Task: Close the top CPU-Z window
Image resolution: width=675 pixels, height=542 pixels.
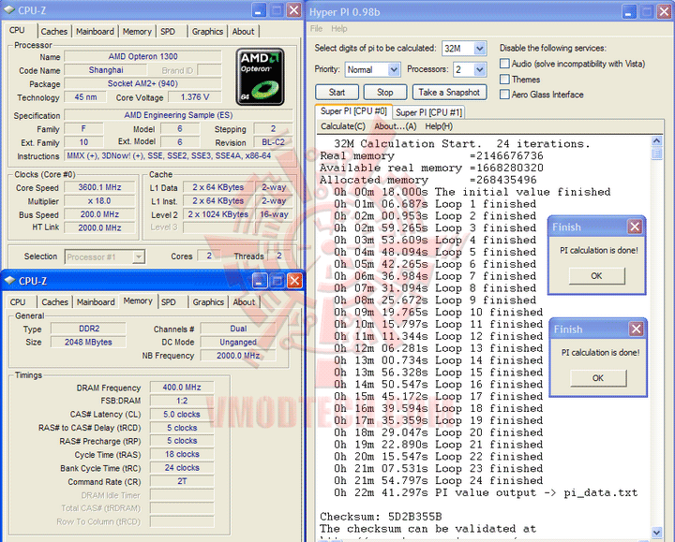Action: click(294, 10)
